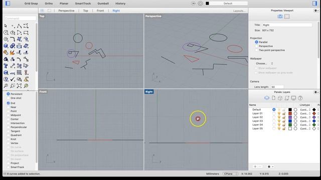Toggle Ortho mode in top toolbar
Viewport: 321px width, 180px height.
point(49,3)
